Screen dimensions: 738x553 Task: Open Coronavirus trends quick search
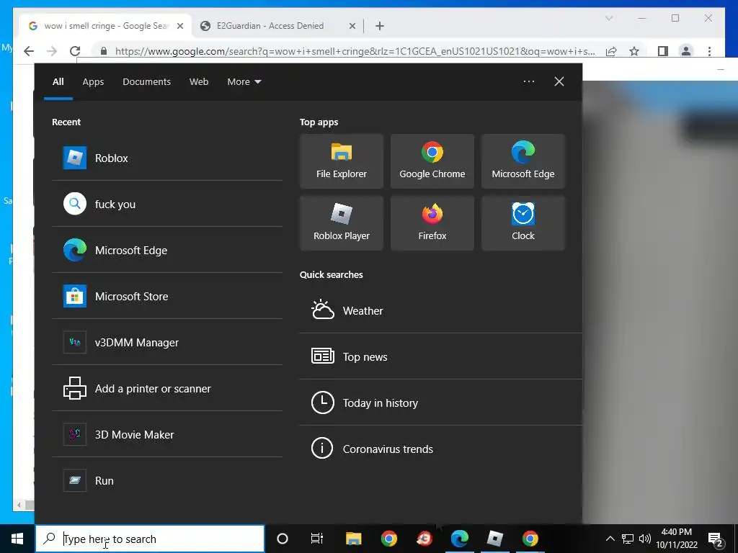pyautogui.click(x=440, y=449)
